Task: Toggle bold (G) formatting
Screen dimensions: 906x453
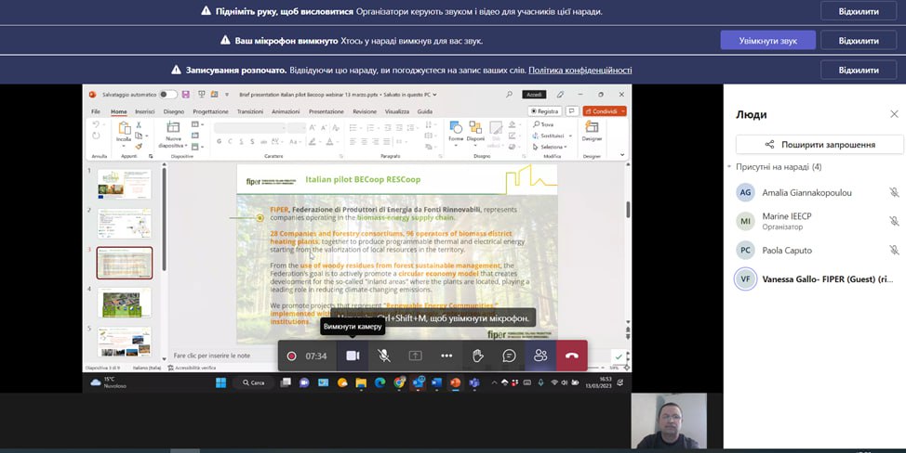Action: point(219,141)
